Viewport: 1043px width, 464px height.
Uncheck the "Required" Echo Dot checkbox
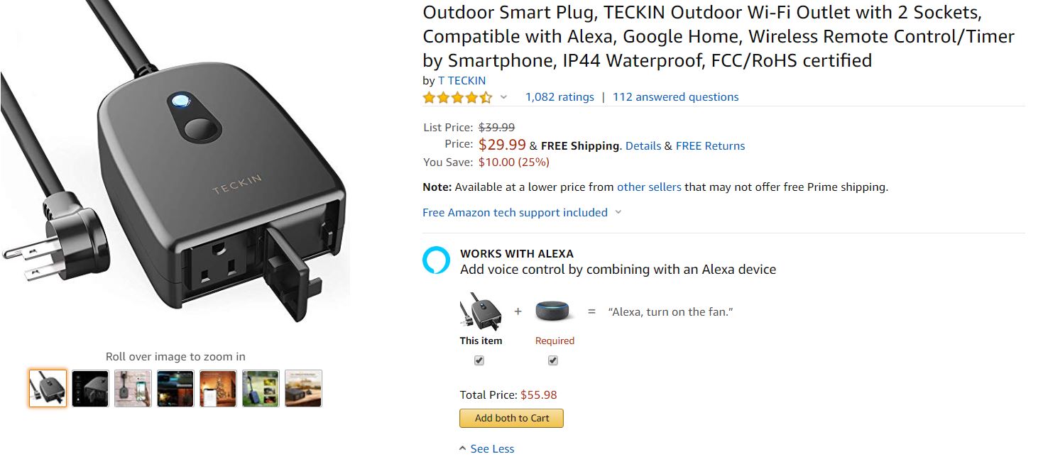click(x=553, y=360)
